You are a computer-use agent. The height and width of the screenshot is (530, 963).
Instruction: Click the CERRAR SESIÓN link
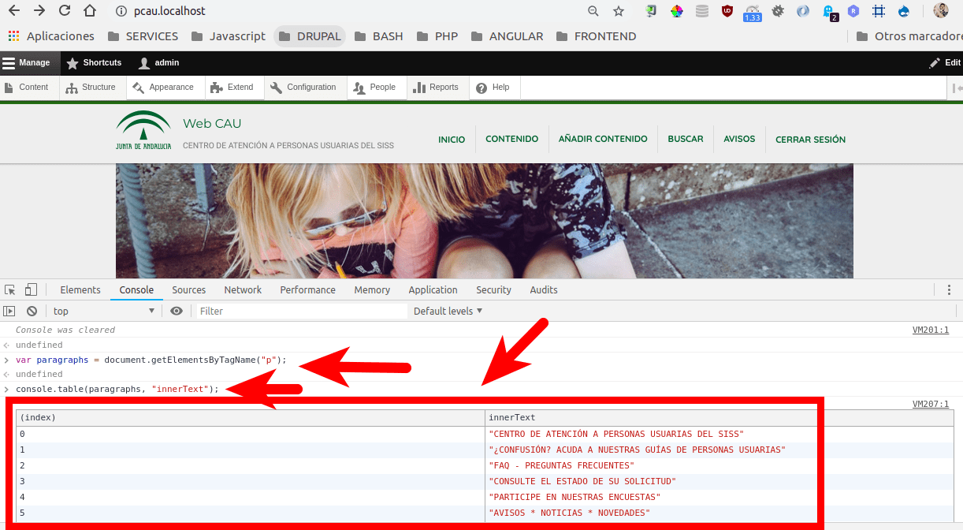[x=810, y=139]
